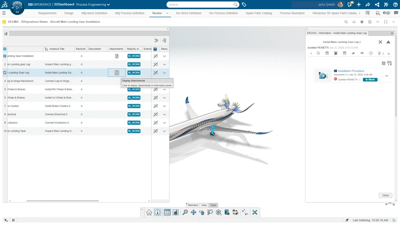Select the rotate tool in bottom toolbar
This screenshot has height=225, width=400.
point(202,212)
